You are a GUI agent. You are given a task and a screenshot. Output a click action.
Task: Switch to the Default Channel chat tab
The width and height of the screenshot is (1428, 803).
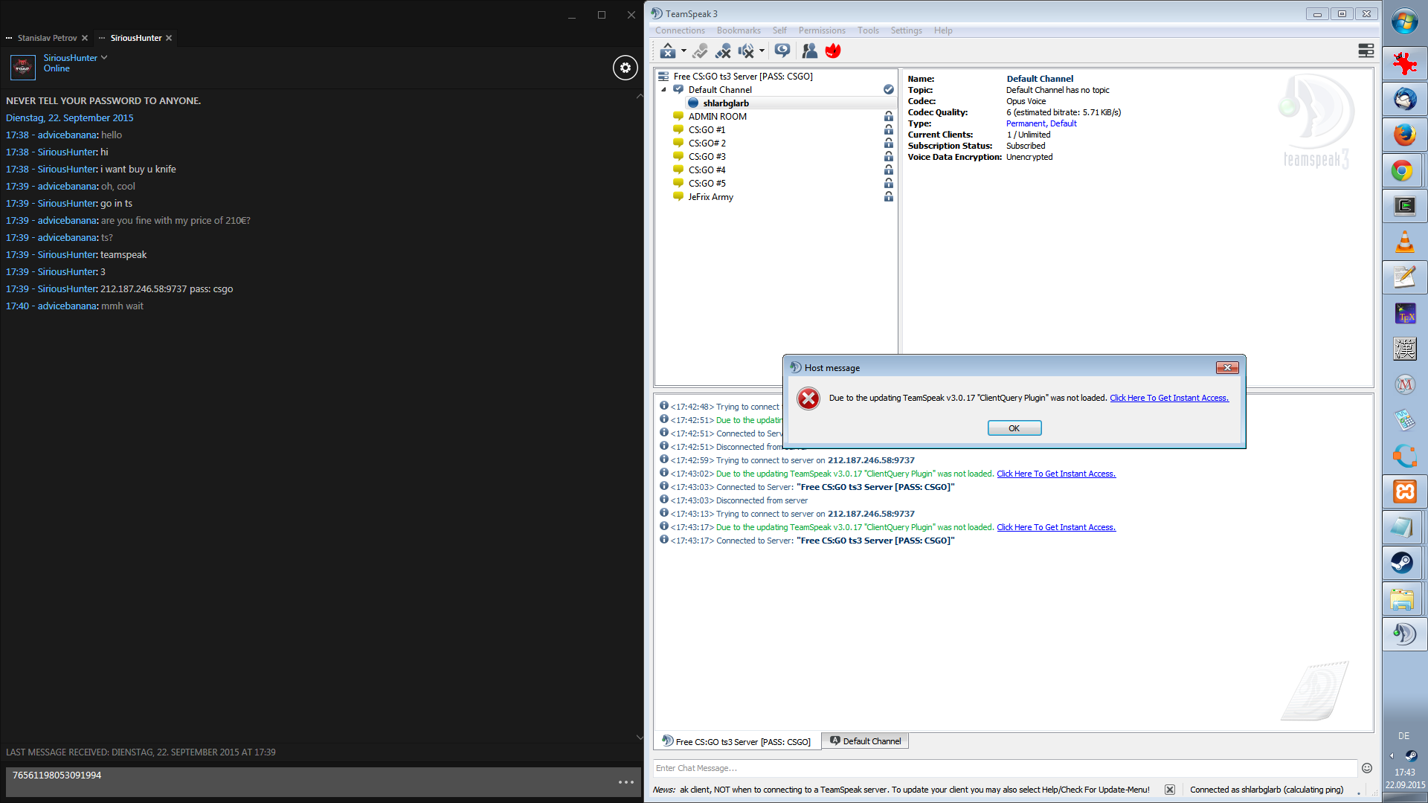(866, 741)
